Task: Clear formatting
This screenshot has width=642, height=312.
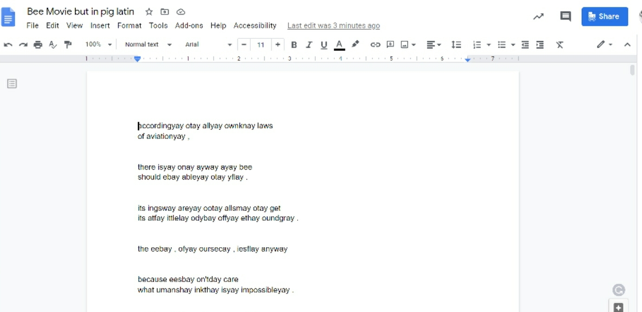Action: click(x=560, y=44)
